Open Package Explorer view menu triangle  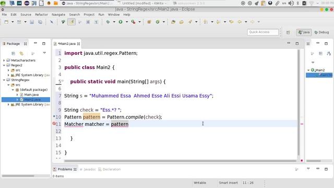tap(44, 53)
